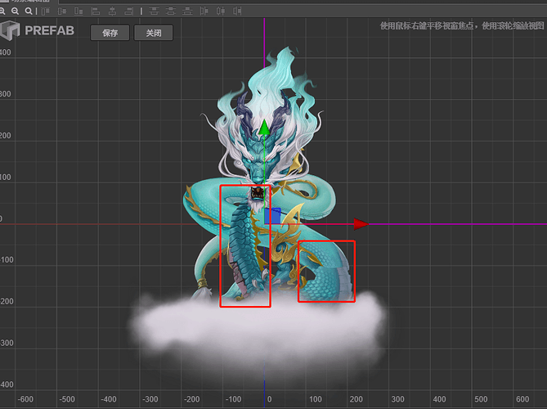
Task: Distribute nodes by right edges
Action: coord(237,11)
